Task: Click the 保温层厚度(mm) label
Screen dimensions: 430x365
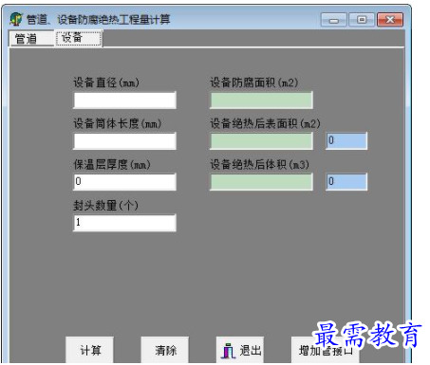Action: 112,164
